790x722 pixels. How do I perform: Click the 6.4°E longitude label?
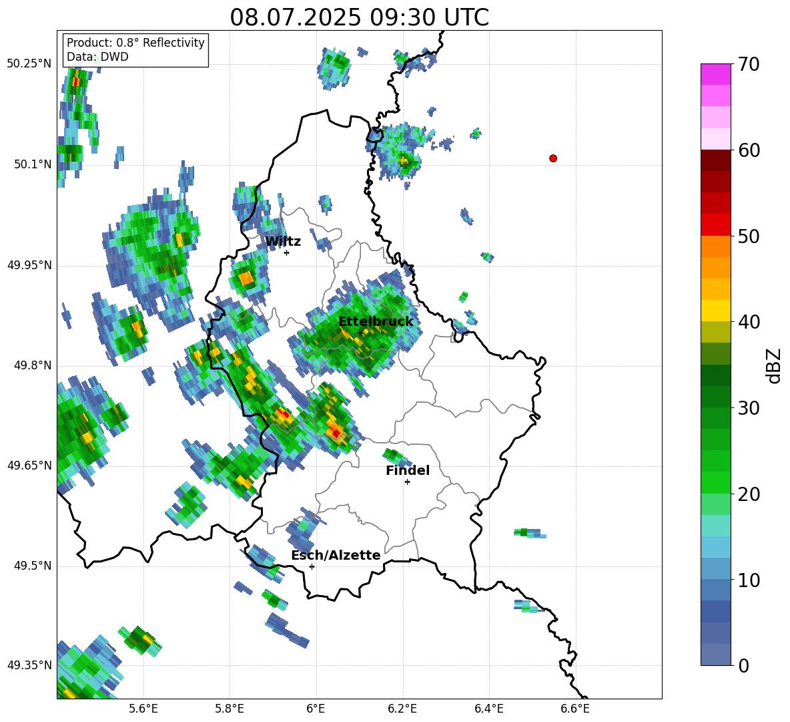tap(488, 709)
